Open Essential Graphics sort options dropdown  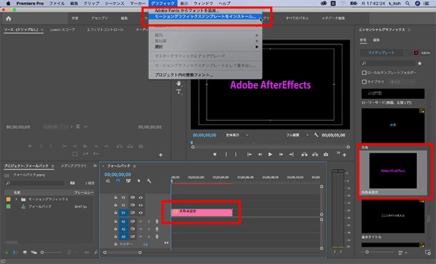coord(402,253)
